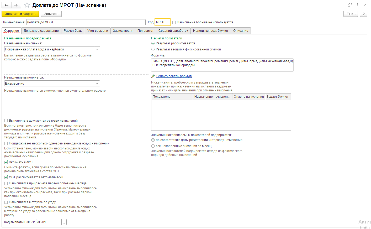Choose все накопленные значения за месяц
This screenshot has width=371, height=229.
(153, 146)
